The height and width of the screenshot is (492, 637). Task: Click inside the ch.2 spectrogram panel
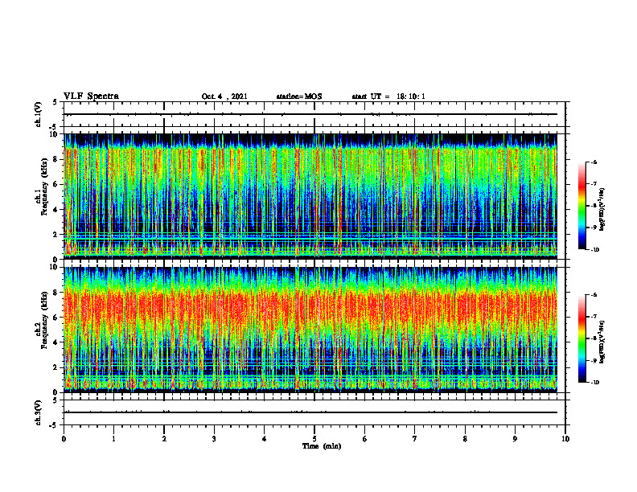pos(310,330)
